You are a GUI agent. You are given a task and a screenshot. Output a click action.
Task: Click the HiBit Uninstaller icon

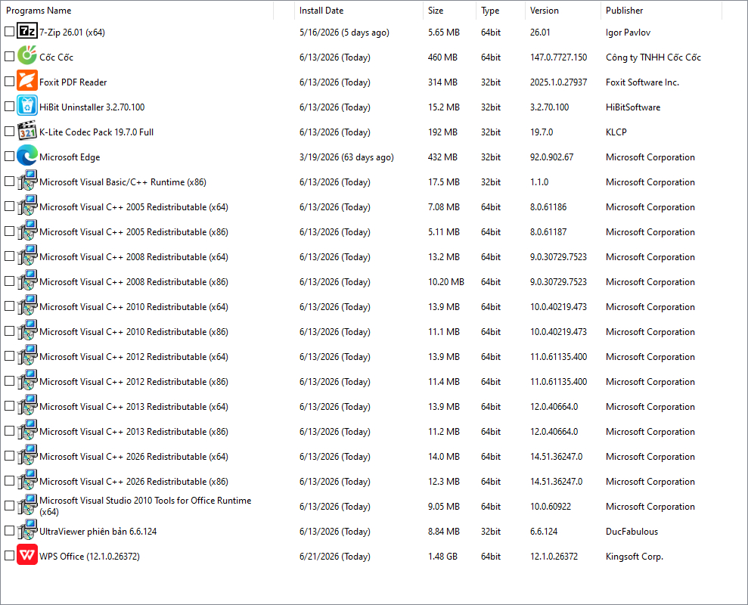[27, 105]
